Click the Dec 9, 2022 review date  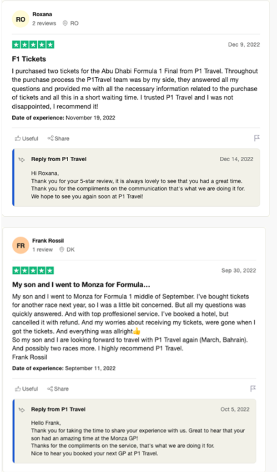tap(244, 45)
